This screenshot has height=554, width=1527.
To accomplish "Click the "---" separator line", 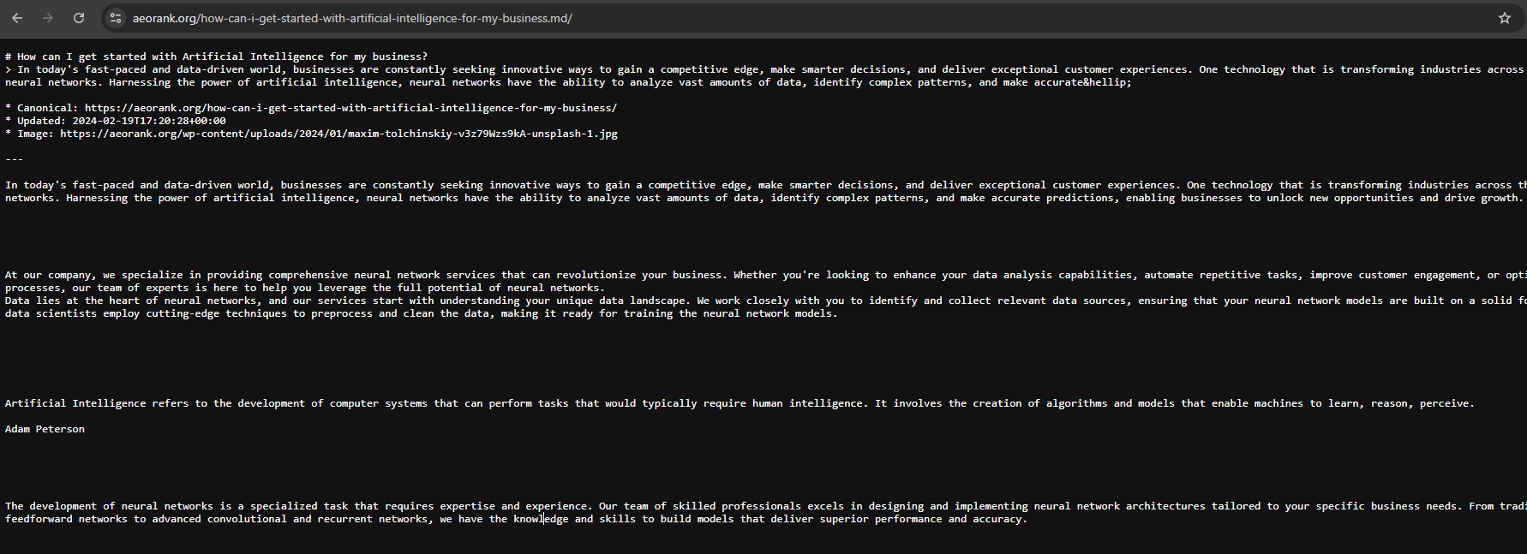I will (15, 159).
